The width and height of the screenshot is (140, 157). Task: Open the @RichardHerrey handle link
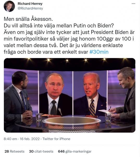tap(30, 8)
